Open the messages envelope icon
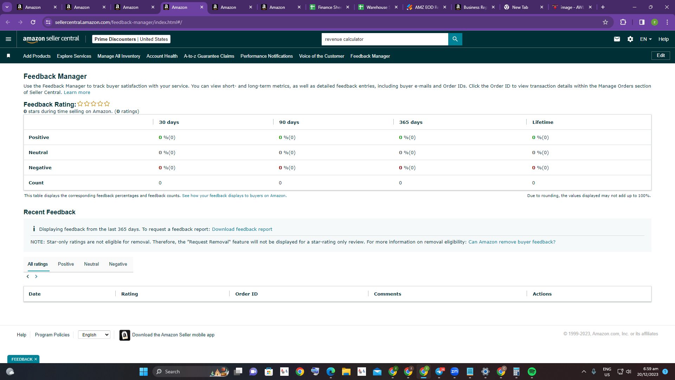Viewport: 675px width, 380px height. 617,39
